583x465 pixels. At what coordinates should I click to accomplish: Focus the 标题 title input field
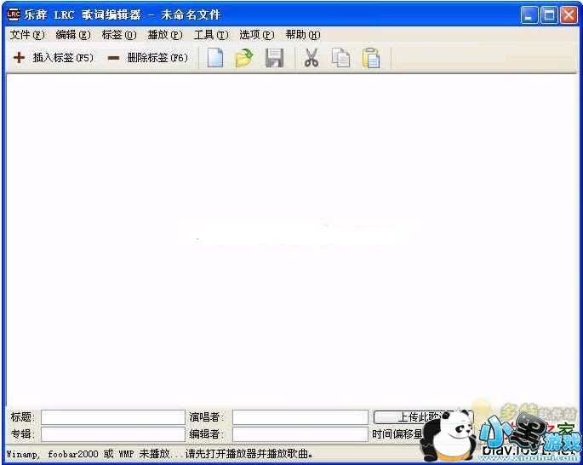tap(113, 417)
